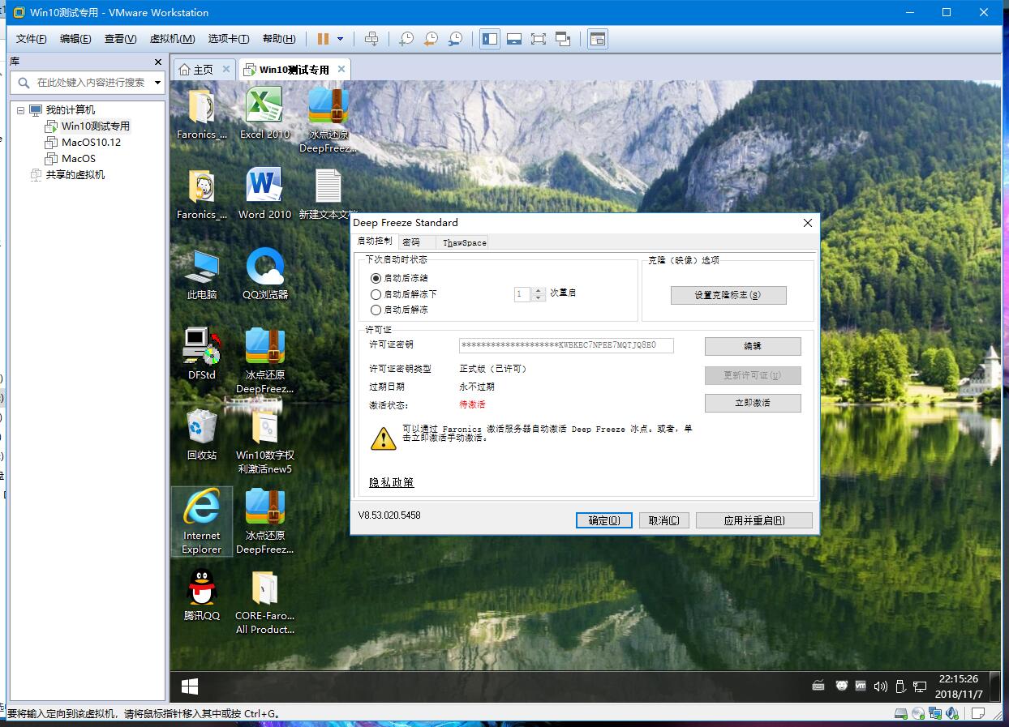Switch to the ThawSpace tab
Viewport: 1009px width, 727px height.
(x=465, y=242)
